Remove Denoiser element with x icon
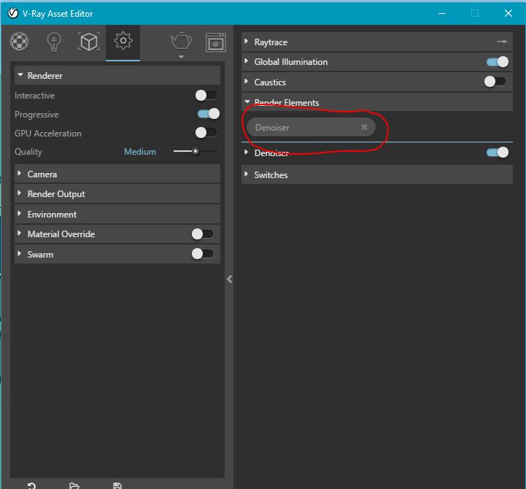Image resolution: width=526 pixels, height=489 pixels. [x=364, y=127]
